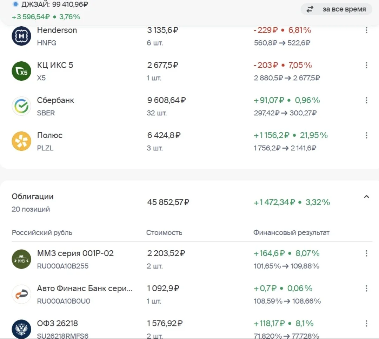Viewport: 379px width, 339px height.
Task: Click the blue dot next to ДЖЭАЙ
Action: tap(15, 4)
